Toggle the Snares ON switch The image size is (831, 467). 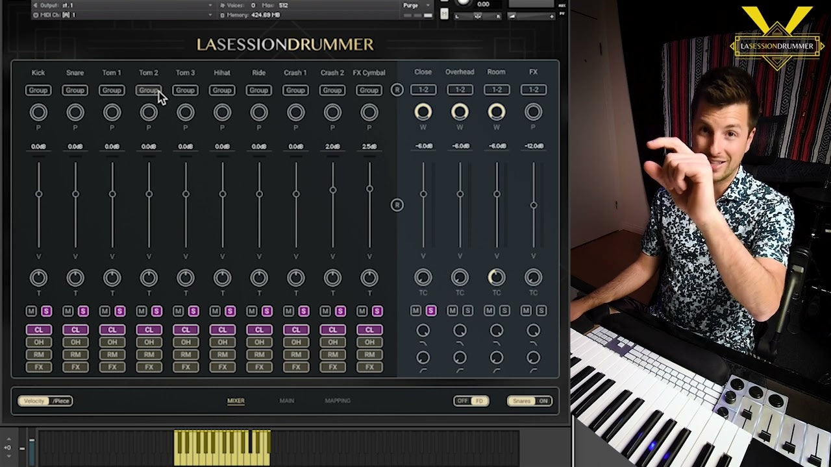[530, 401]
